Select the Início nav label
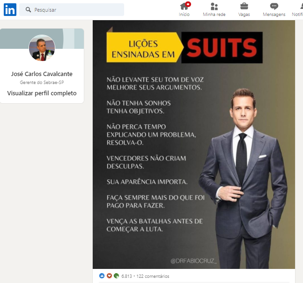Screen dimensions: 303x283 [x=184, y=15]
